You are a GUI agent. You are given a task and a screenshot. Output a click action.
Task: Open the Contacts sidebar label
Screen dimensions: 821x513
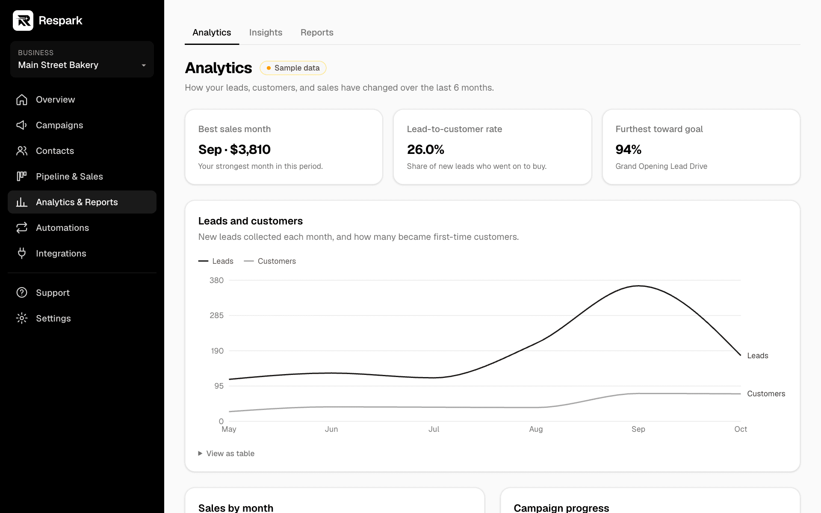pyautogui.click(x=55, y=151)
